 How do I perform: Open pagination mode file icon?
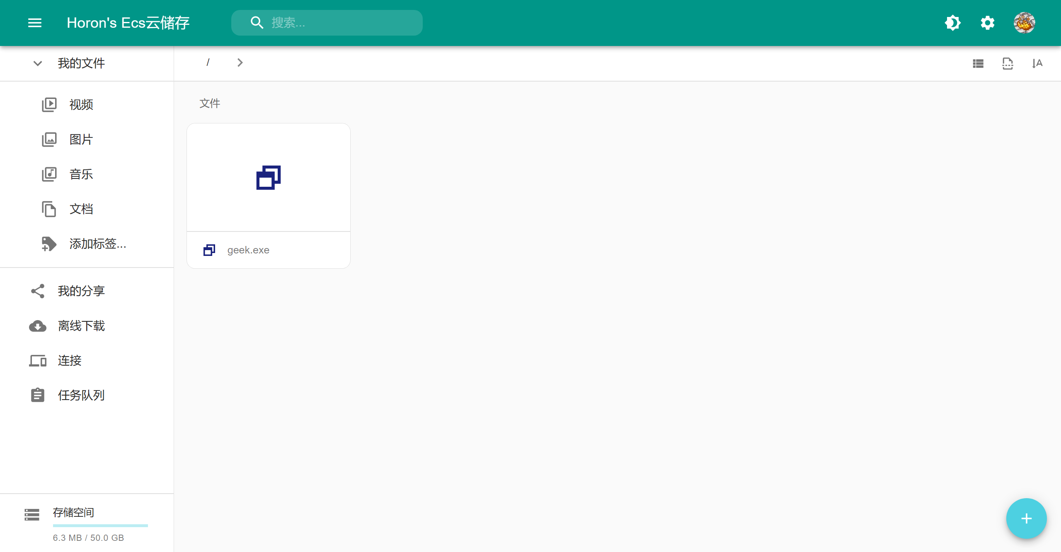[x=1008, y=63]
